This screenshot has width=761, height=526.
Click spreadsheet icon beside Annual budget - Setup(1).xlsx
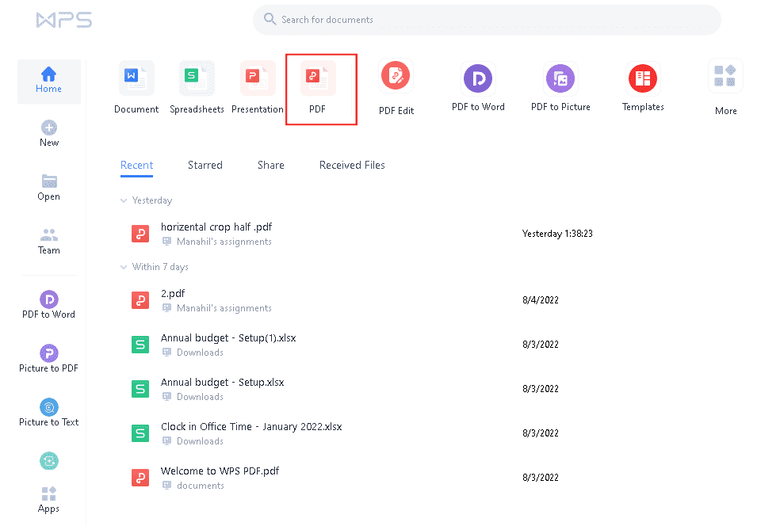click(x=140, y=345)
